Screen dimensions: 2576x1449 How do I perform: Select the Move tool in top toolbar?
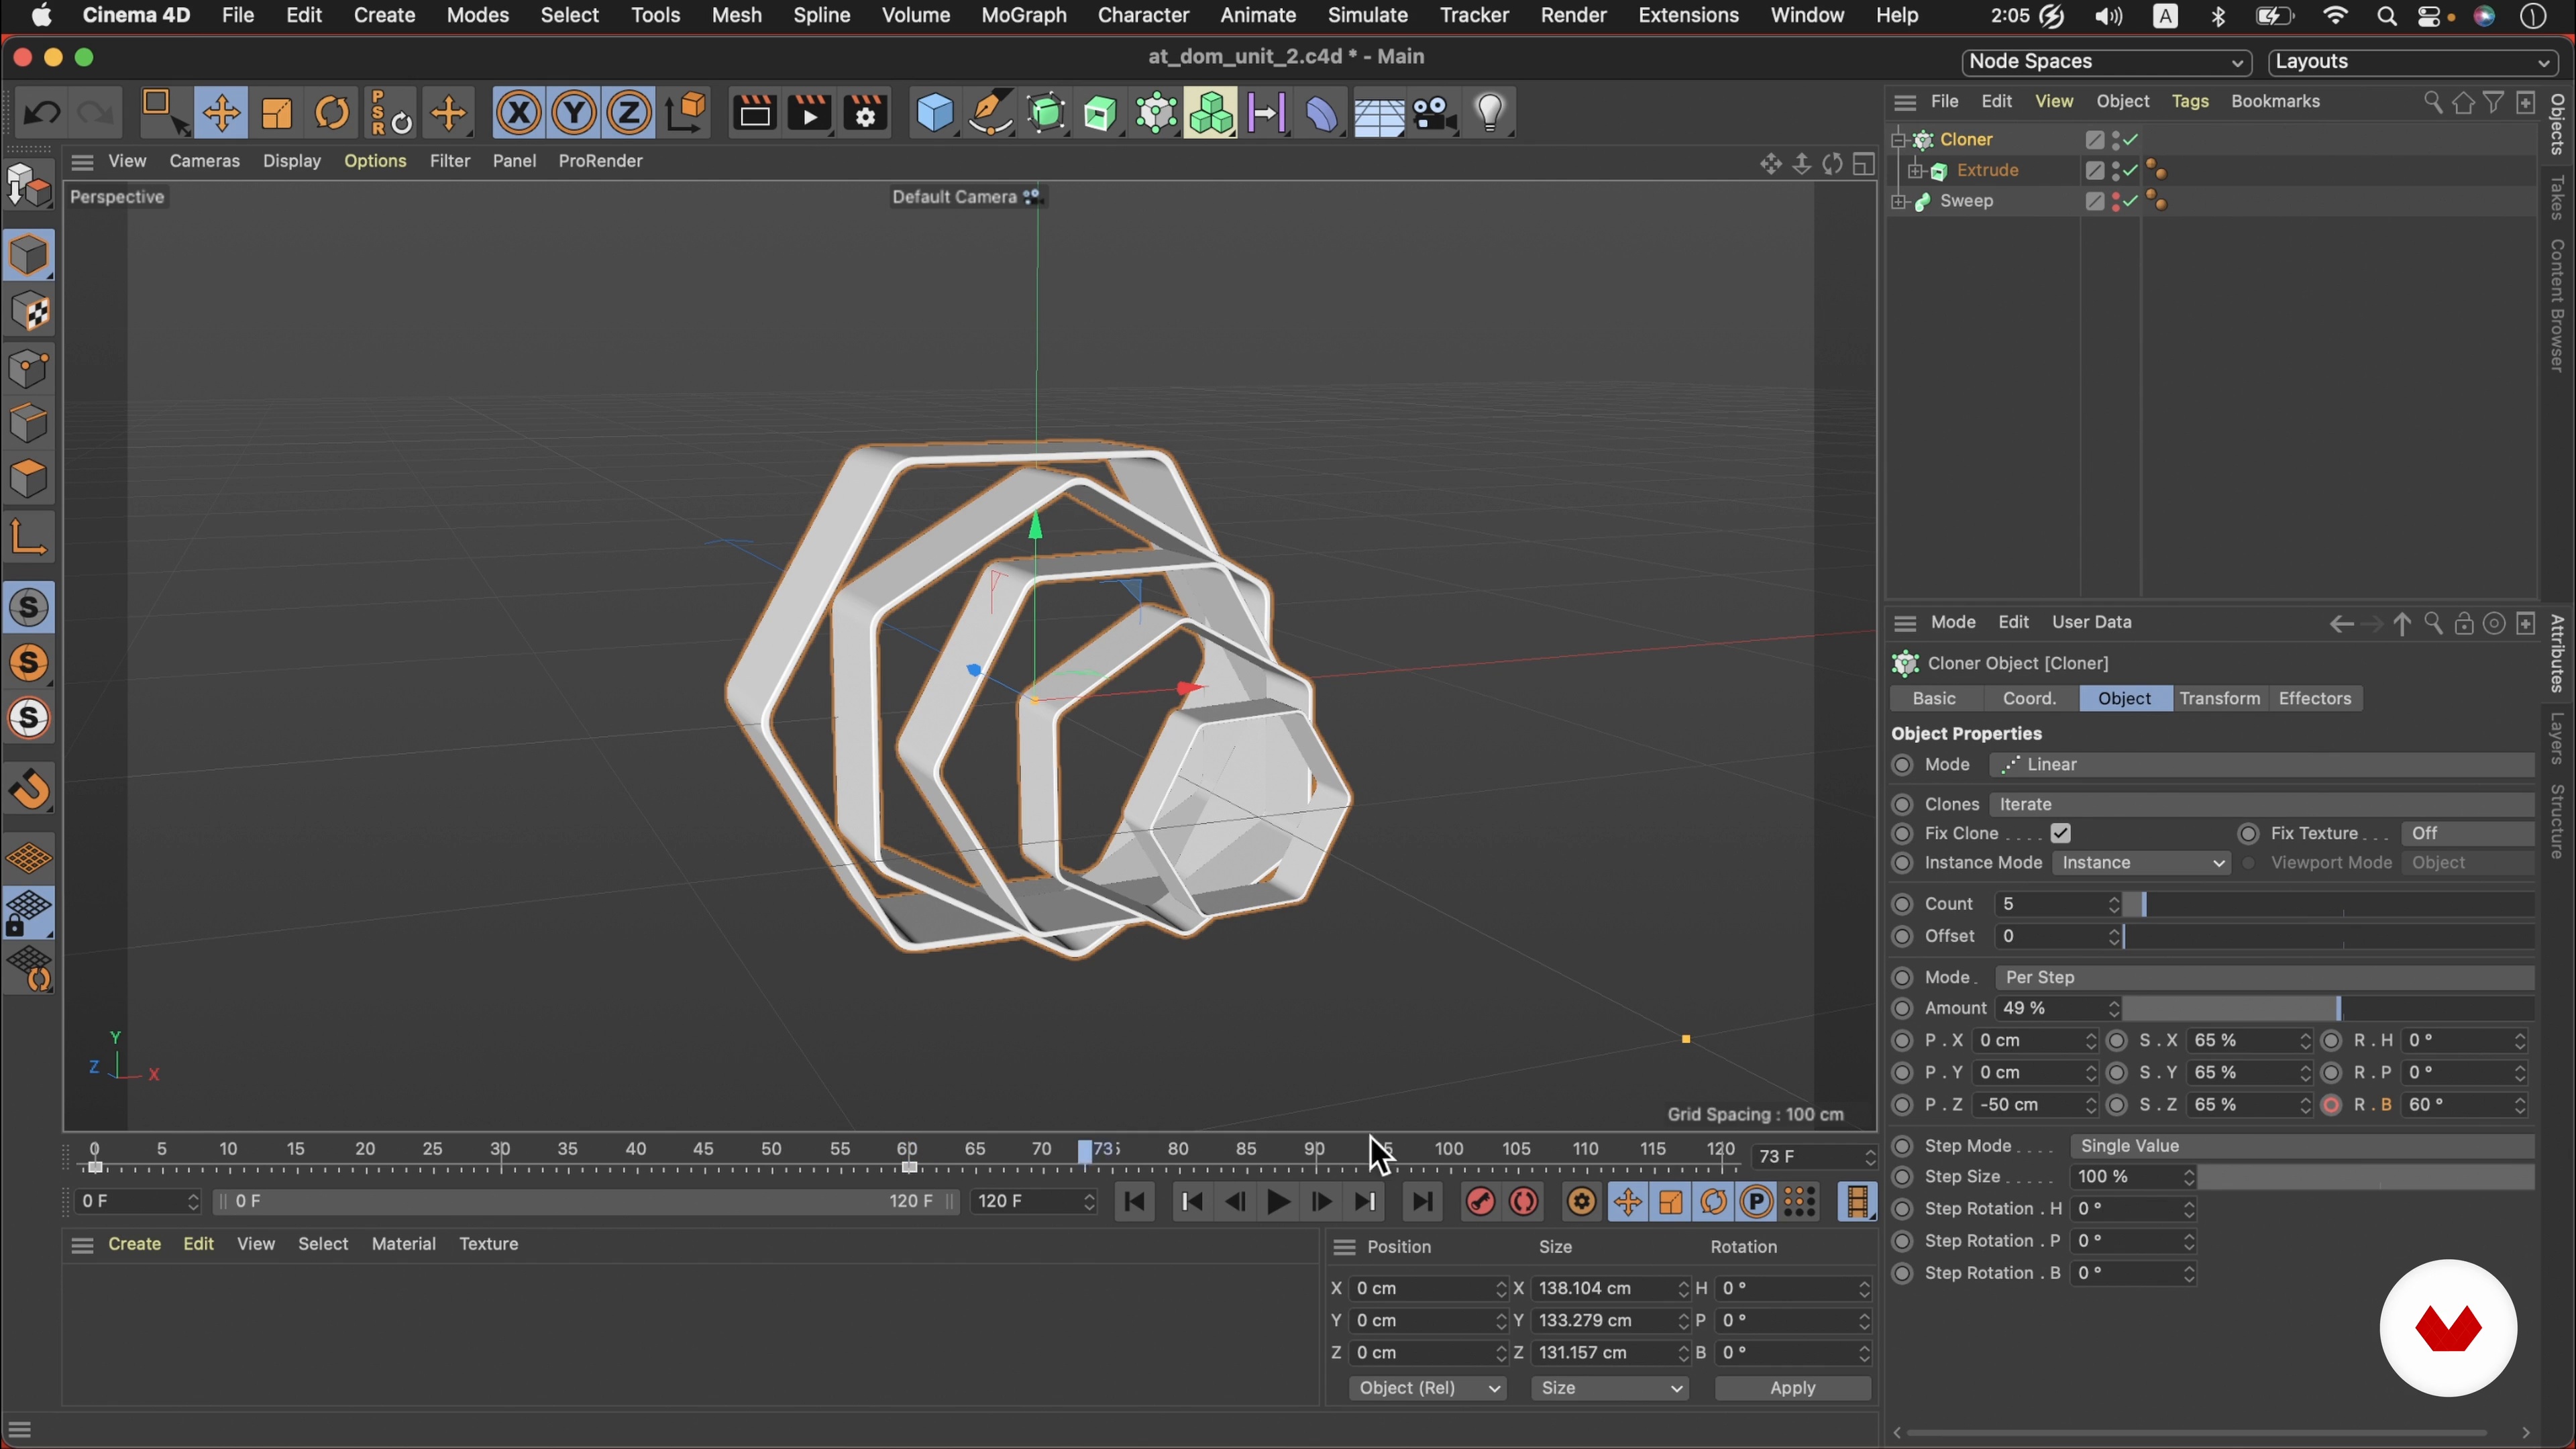click(221, 114)
